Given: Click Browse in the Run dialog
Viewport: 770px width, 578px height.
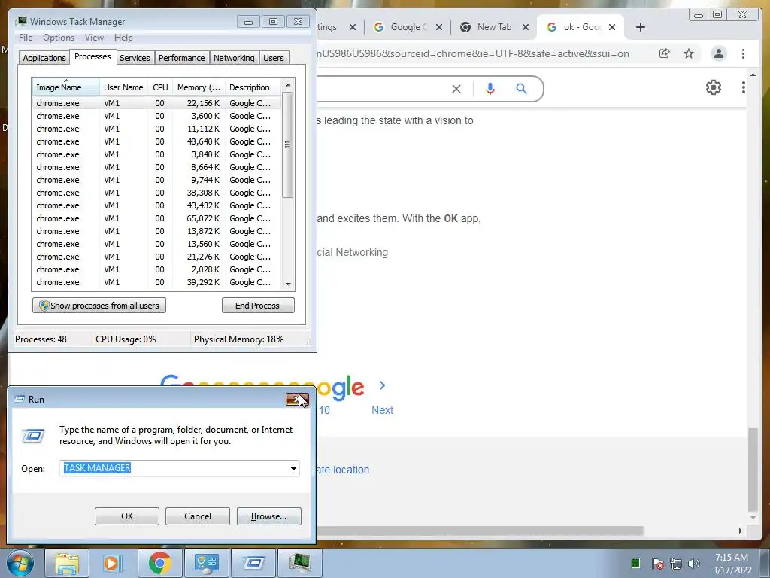Looking at the screenshot, I should [x=268, y=516].
